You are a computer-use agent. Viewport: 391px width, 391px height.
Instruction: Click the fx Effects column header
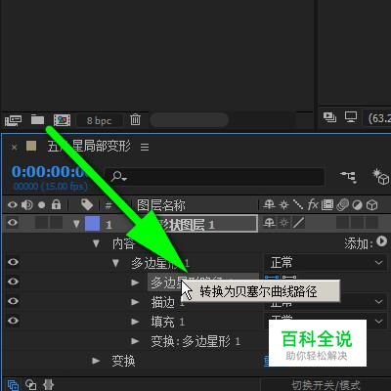click(x=313, y=204)
